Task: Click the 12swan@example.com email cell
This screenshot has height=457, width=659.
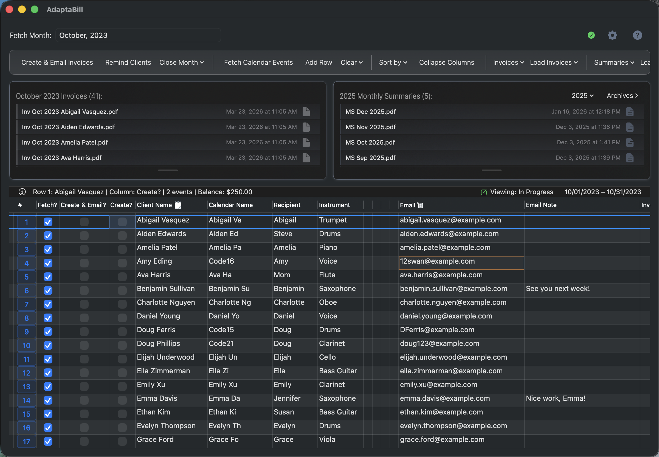Action: 461,263
